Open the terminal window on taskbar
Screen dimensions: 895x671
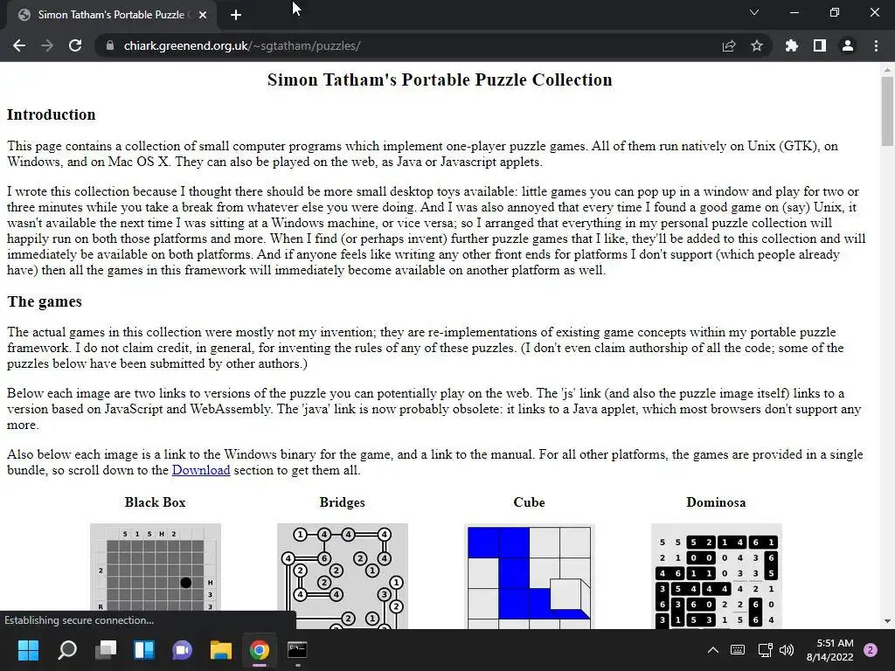click(x=297, y=650)
